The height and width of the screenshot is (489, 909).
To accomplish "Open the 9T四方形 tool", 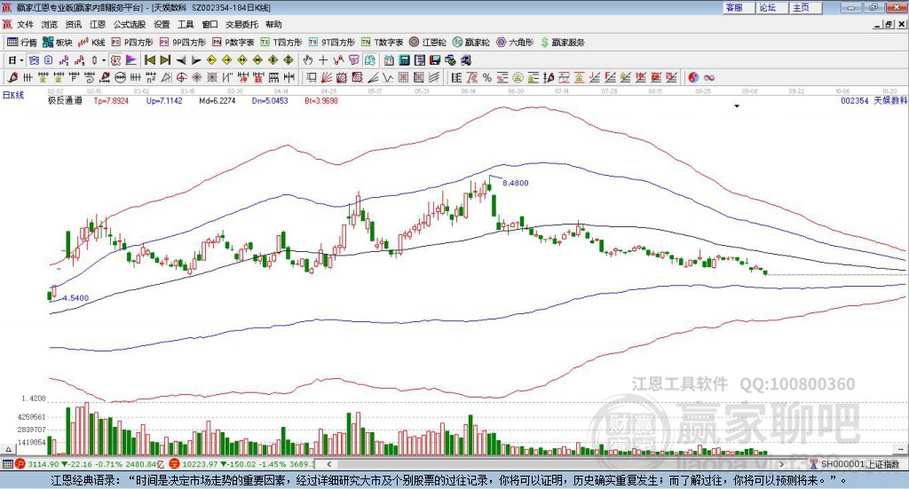I will click(332, 43).
